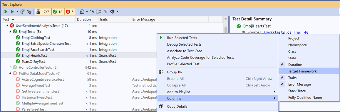
Task: Choose Group By in context menu
Action: [217, 72]
